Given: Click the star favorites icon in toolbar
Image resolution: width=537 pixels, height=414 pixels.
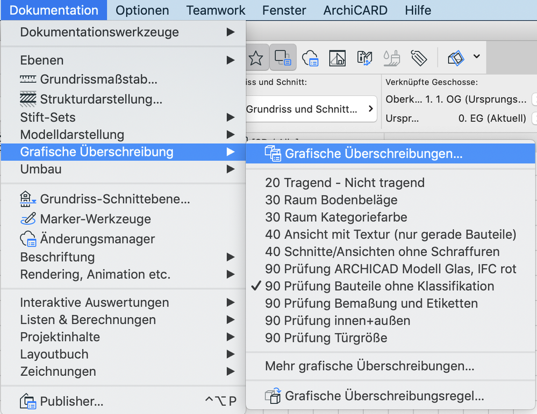Looking at the screenshot, I should tap(256, 58).
